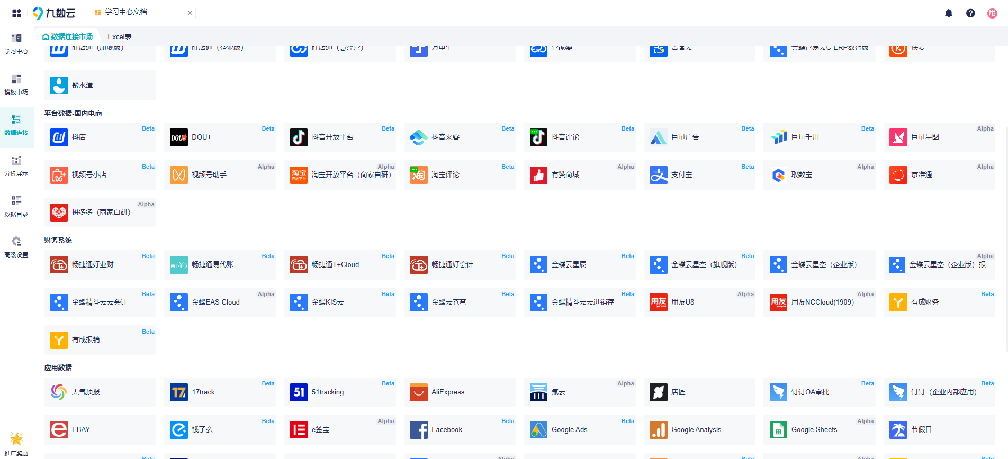Open 拼多多(商家自研) connector card
1008x459 pixels.
[100, 213]
